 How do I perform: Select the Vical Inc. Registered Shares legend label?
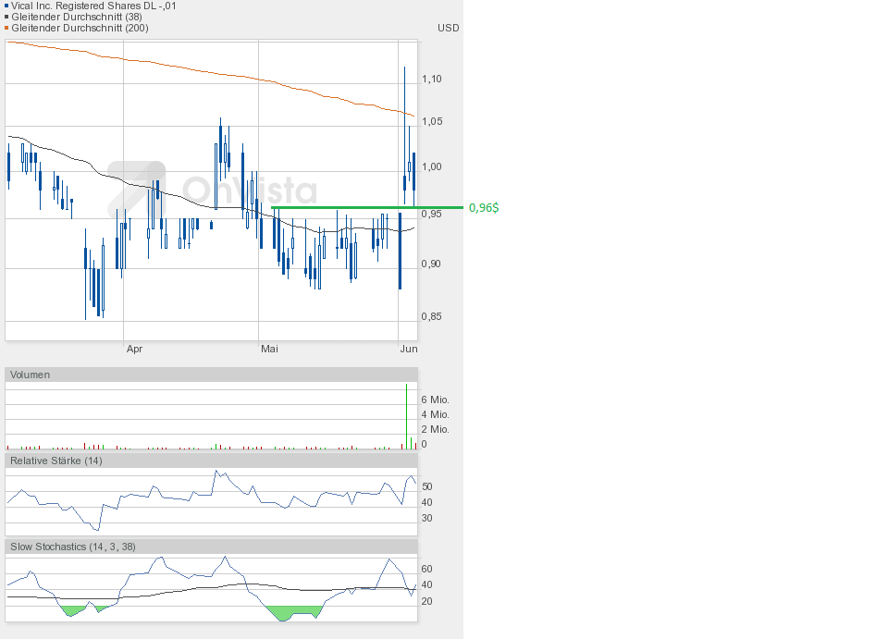pyautogui.click(x=93, y=6)
